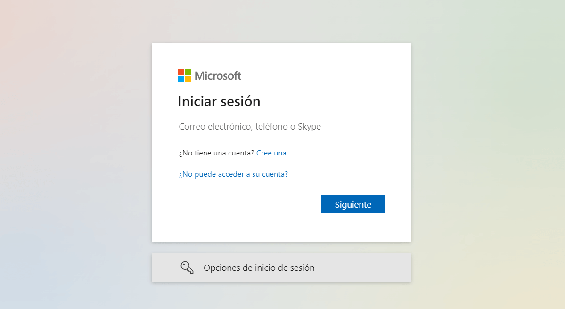Focus the email, phone or Skype field
This screenshot has width=565, height=309.
(x=281, y=127)
